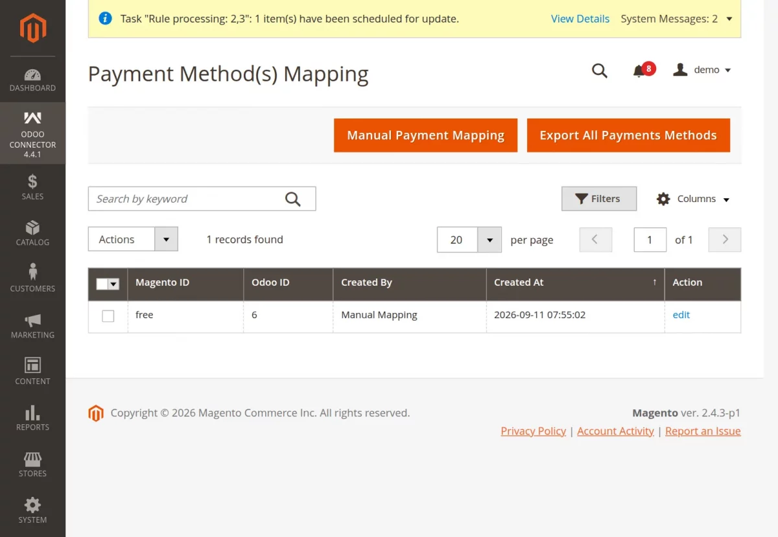Open the System sidebar menu

32,510
